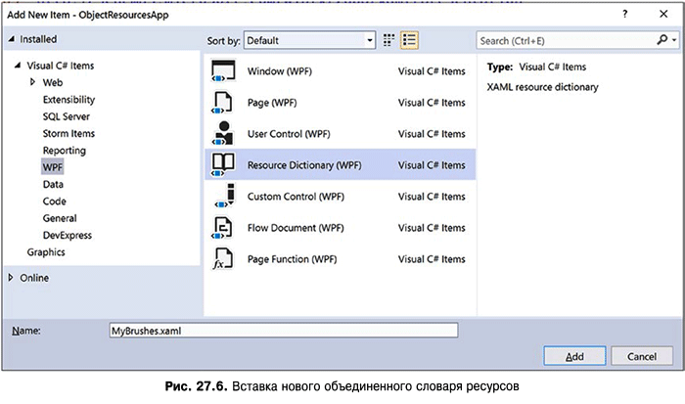This screenshot has width=685, height=404.
Task: Select the Page (WPF) template icon
Action: pos(223,103)
